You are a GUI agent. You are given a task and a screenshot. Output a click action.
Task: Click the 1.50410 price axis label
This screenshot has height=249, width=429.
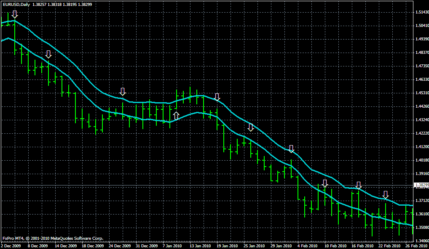point(422,25)
